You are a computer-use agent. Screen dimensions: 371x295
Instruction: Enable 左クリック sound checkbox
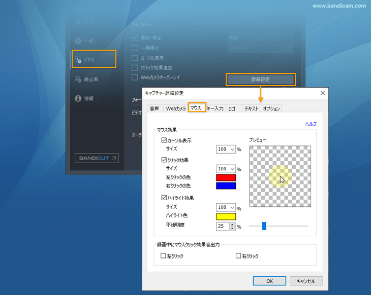click(x=163, y=255)
